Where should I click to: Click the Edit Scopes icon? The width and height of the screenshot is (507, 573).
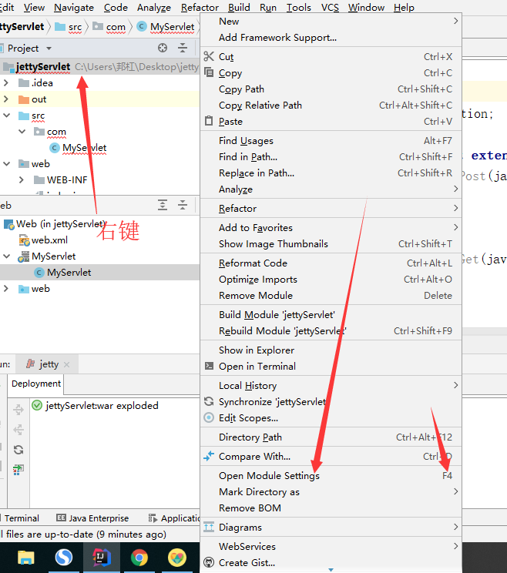click(209, 417)
